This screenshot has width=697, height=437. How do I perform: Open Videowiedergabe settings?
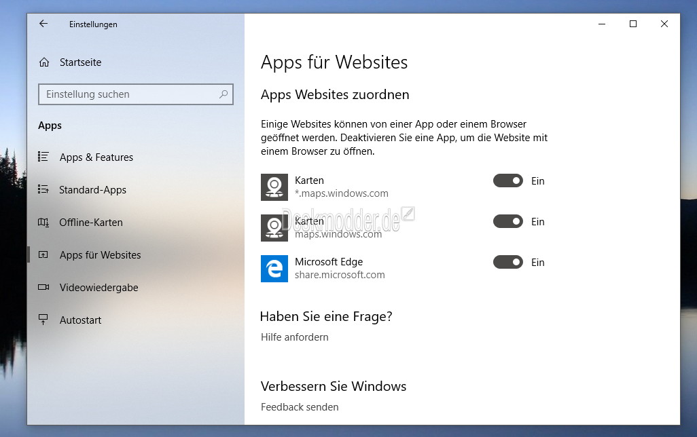(99, 288)
